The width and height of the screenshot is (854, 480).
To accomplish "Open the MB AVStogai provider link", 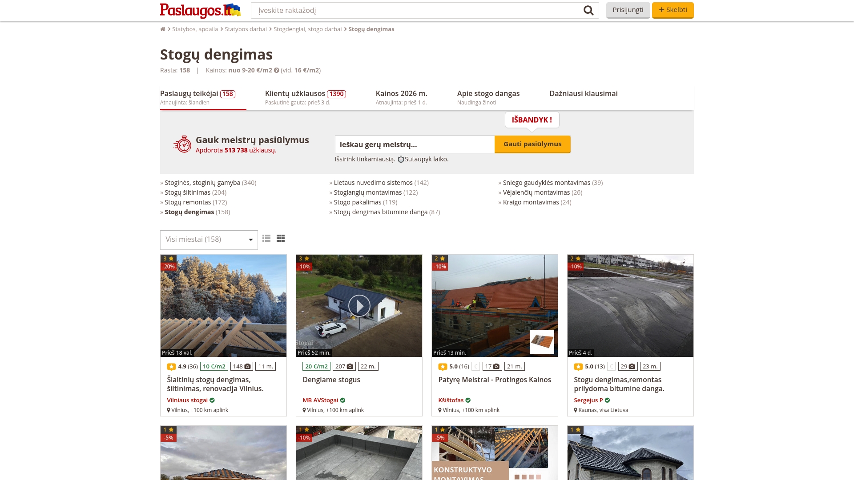I will [x=320, y=400].
